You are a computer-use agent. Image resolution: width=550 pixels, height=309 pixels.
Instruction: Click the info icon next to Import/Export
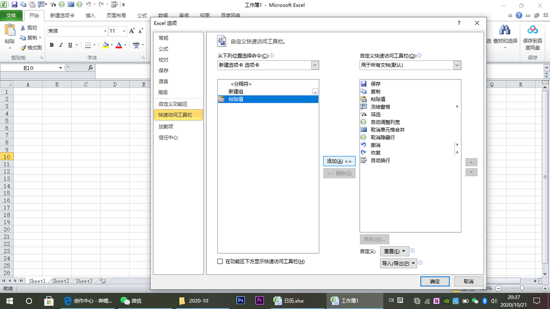click(420, 263)
